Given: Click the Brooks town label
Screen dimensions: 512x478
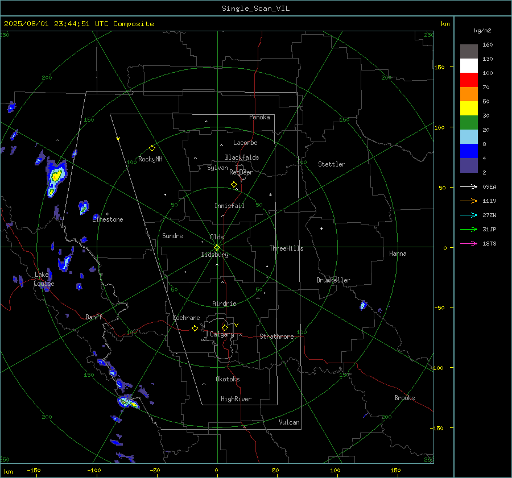Looking at the screenshot, I should [404, 398].
